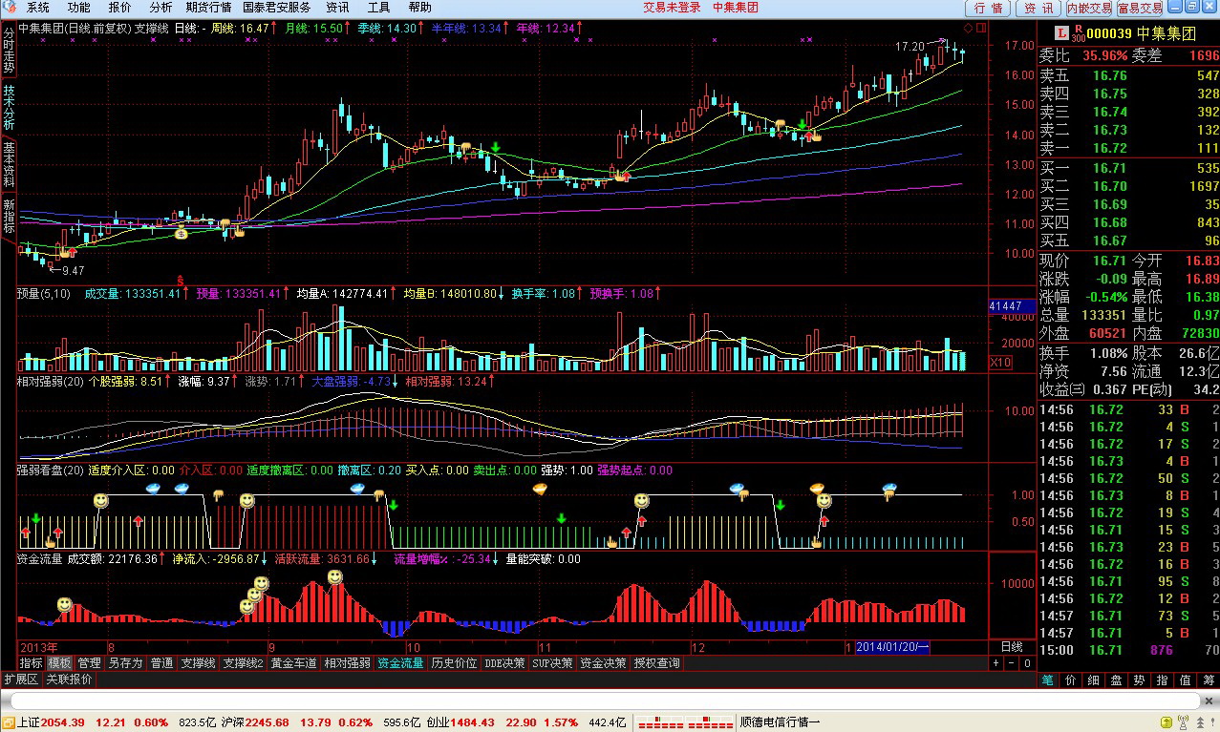Click the first smiley in 强弱看盘 panel
This screenshot has height=732, width=1220.
click(x=101, y=500)
